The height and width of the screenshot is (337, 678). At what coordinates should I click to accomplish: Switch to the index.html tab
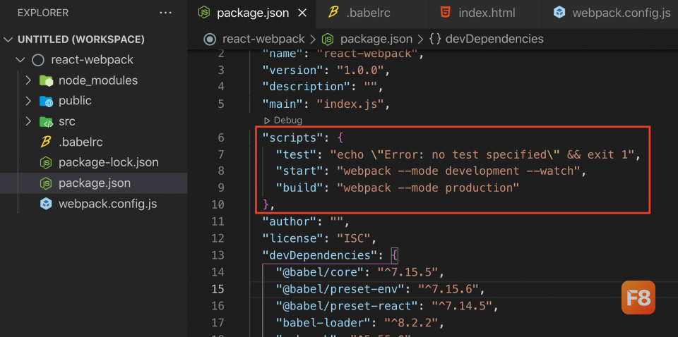486,13
